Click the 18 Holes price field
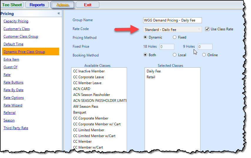The width and height of the screenshot is (251, 158). click(167, 46)
